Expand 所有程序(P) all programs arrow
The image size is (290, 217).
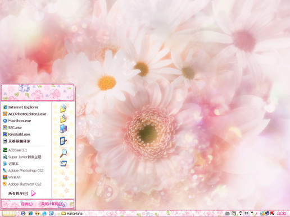tap(33, 193)
